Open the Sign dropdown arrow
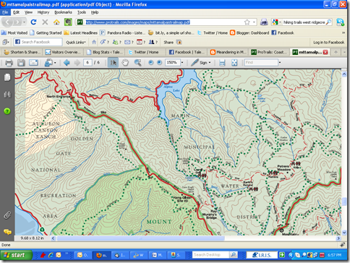The width and height of the screenshot is (350, 263). coord(210,63)
